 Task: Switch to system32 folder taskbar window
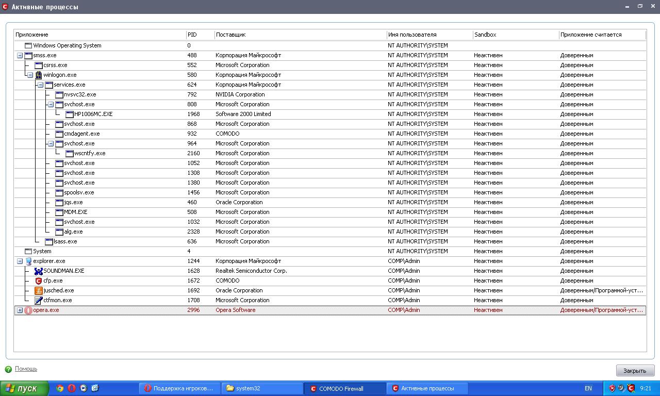262,388
